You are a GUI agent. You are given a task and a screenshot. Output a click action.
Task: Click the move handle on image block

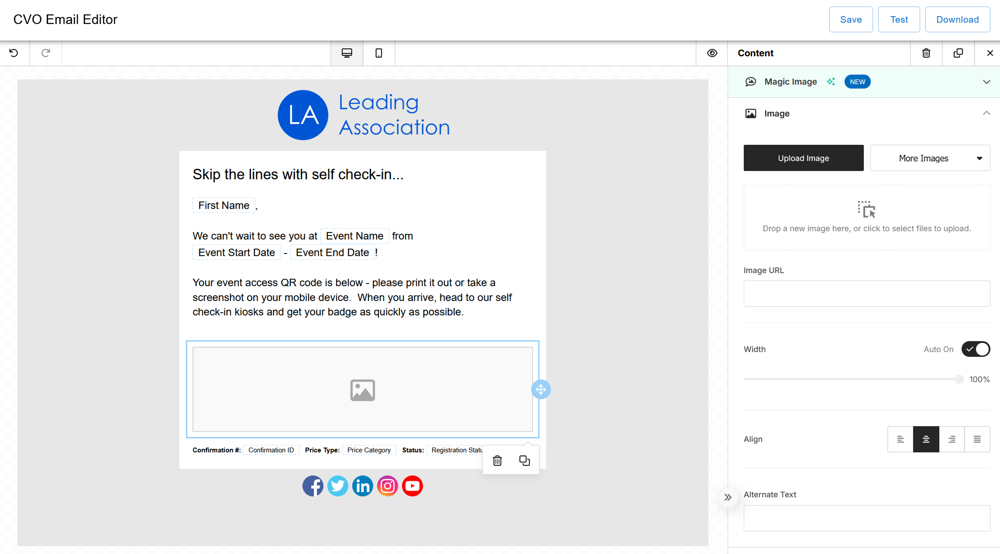click(x=541, y=390)
